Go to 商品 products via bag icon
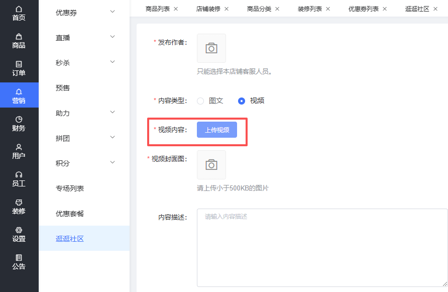448x292 pixels. pyautogui.click(x=19, y=37)
